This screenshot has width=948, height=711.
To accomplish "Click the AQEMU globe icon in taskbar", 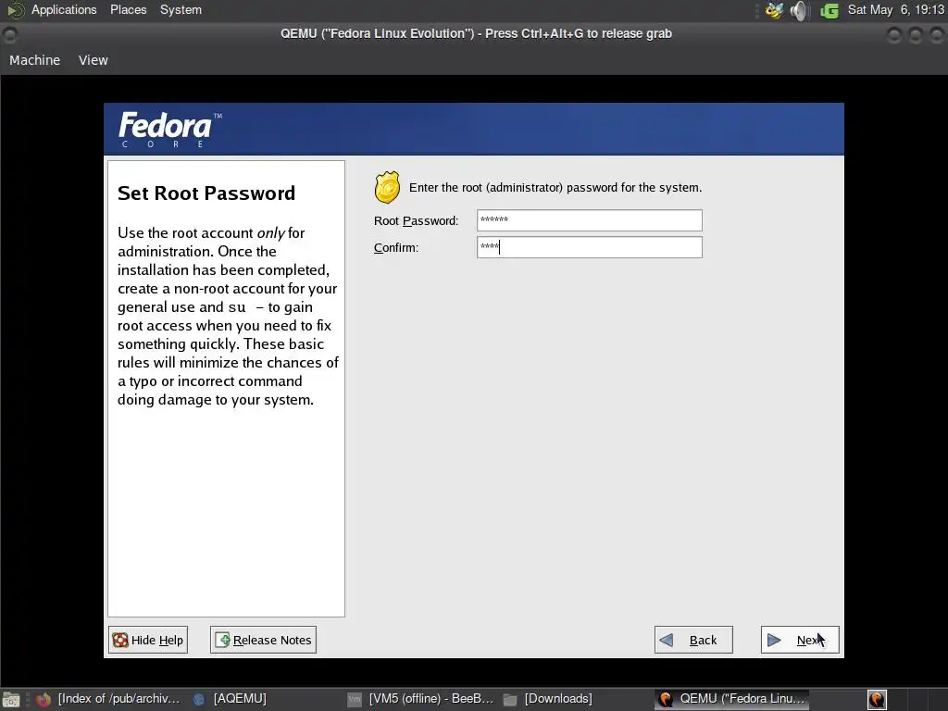I will point(198,700).
